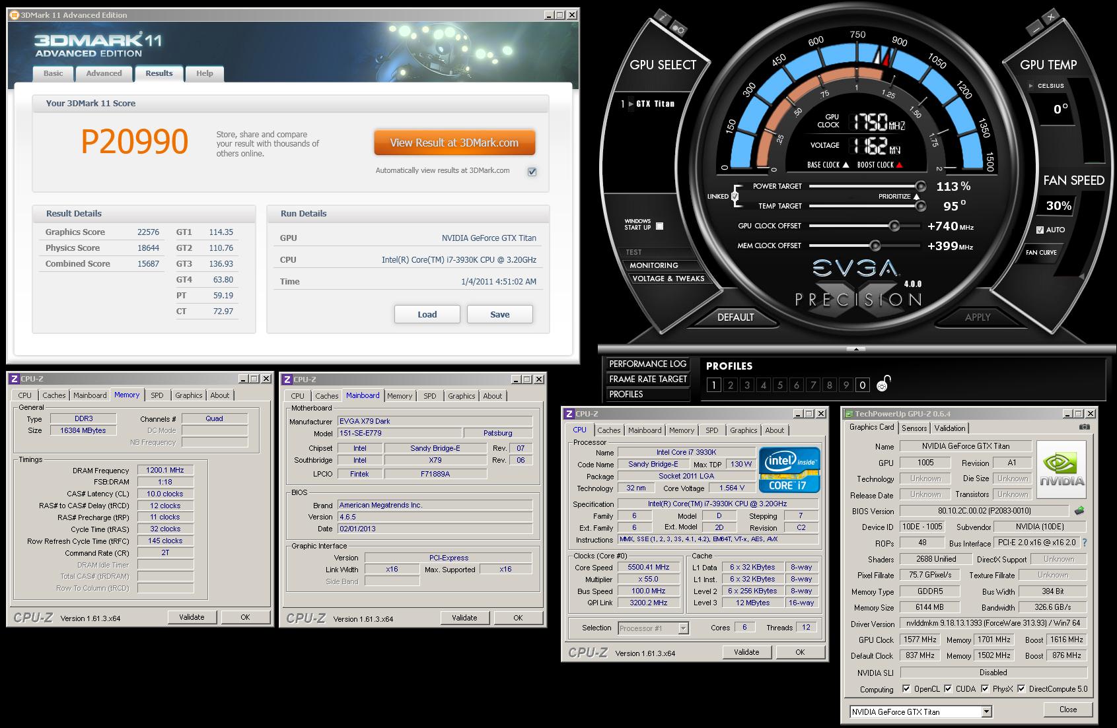Screen dimensions: 1117x728
Task: Select profile slot 1 in Precision
Action: (713, 385)
